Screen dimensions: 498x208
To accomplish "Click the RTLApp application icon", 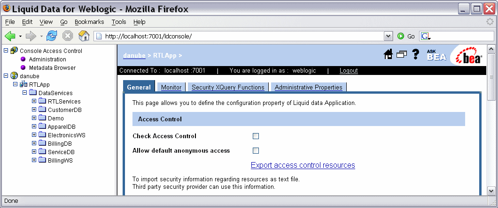I will pyautogui.click(x=23, y=84).
